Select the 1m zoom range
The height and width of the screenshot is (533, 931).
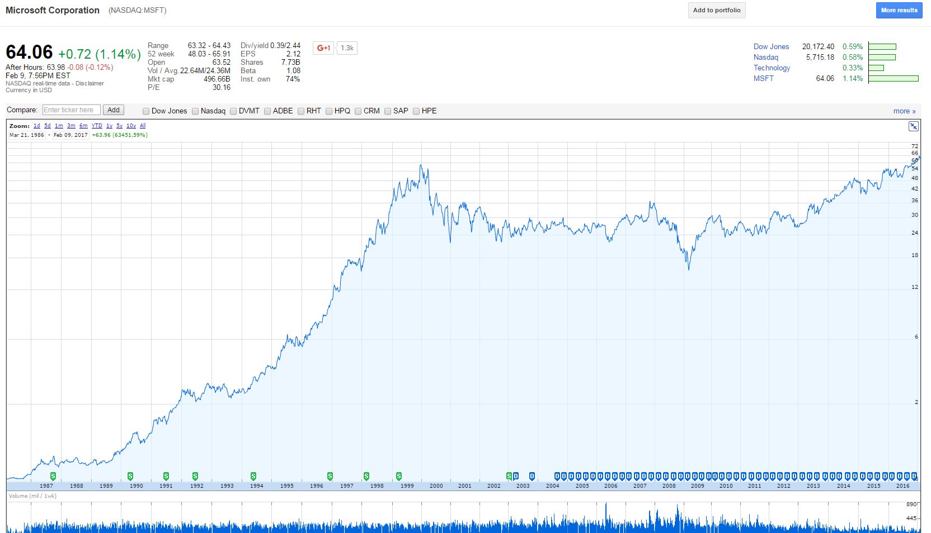click(x=59, y=126)
